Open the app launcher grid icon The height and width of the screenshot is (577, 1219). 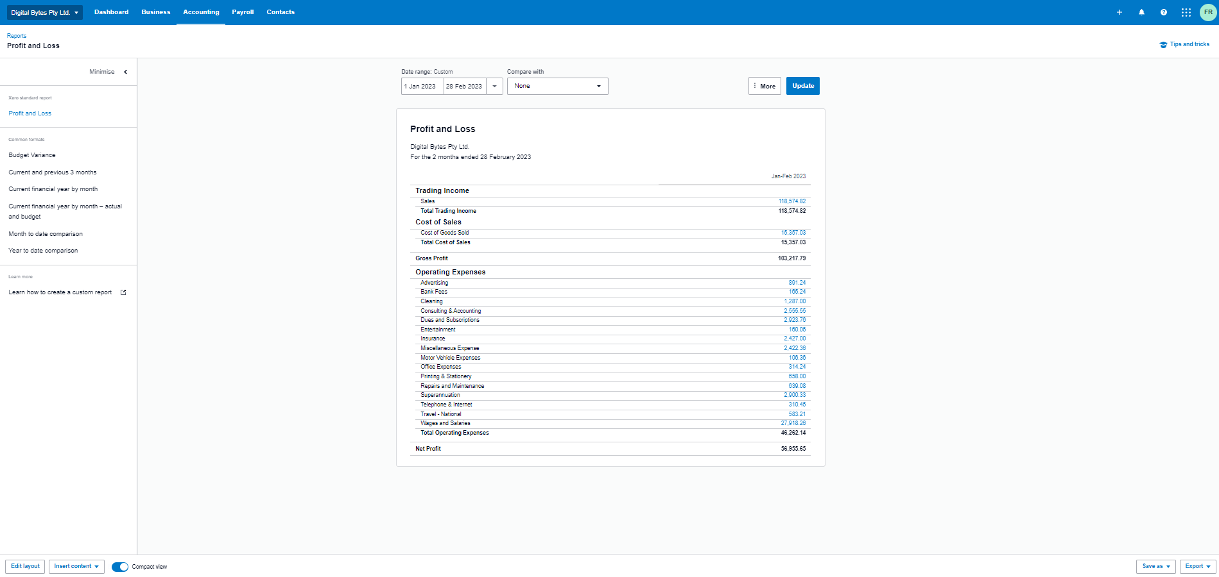click(x=1186, y=12)
